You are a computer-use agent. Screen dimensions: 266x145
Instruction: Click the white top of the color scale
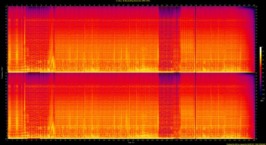tap(261, 48)
